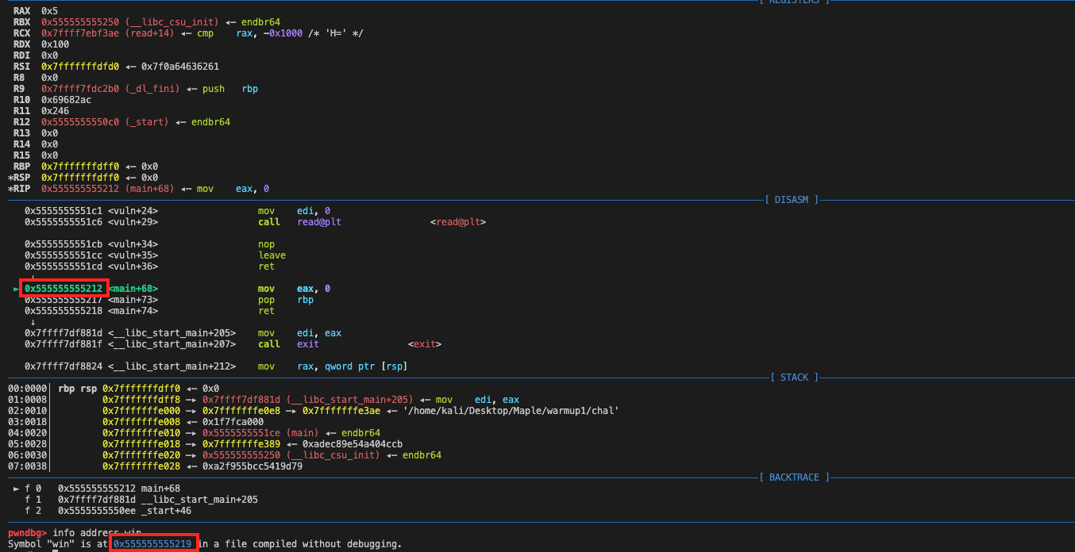This screenshot has width=1075, height=552.
Task: Select stack entry offset 04:0020
Action: [27, 433]
